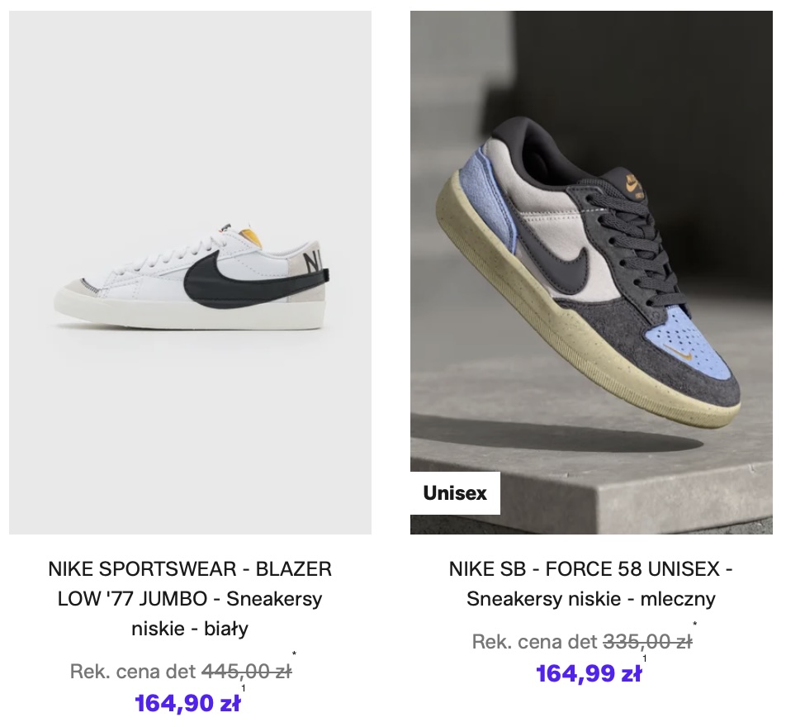Click the Unisex badge on the photo

coord(455,493)
